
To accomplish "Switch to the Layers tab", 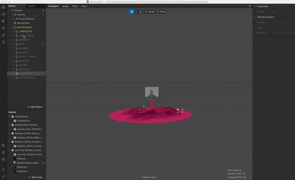I will (x=31, y=6).
